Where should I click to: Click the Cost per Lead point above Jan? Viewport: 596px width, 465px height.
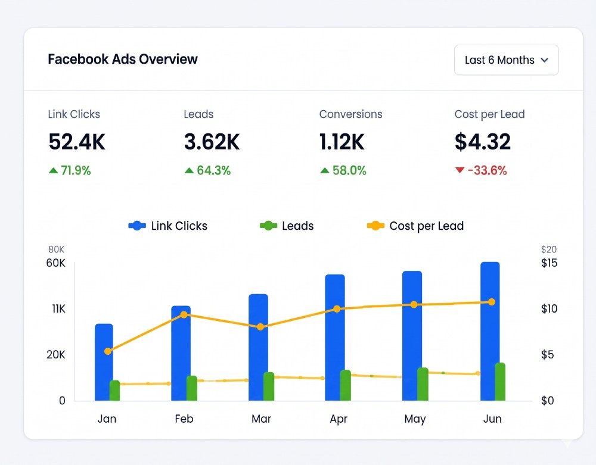pyautogui.click(x=108, y=351)
